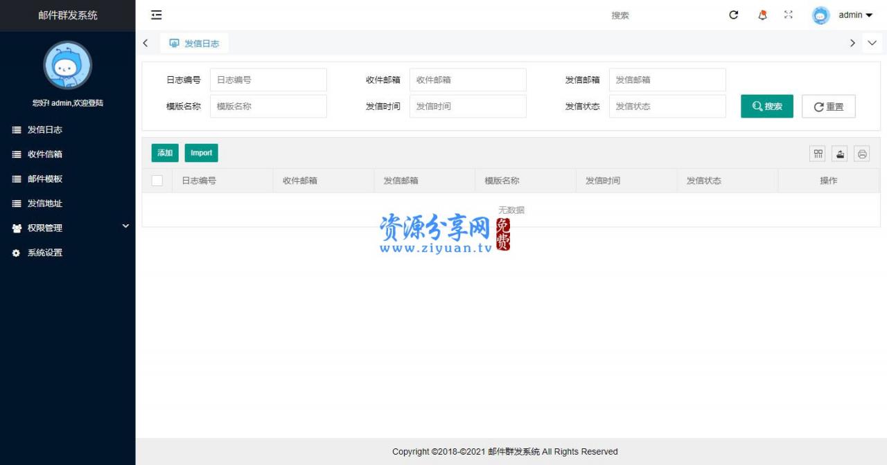Collapse the sidebar with the menu-fold icon
This screenshot has height=465, width=887.
pos(157,15)
